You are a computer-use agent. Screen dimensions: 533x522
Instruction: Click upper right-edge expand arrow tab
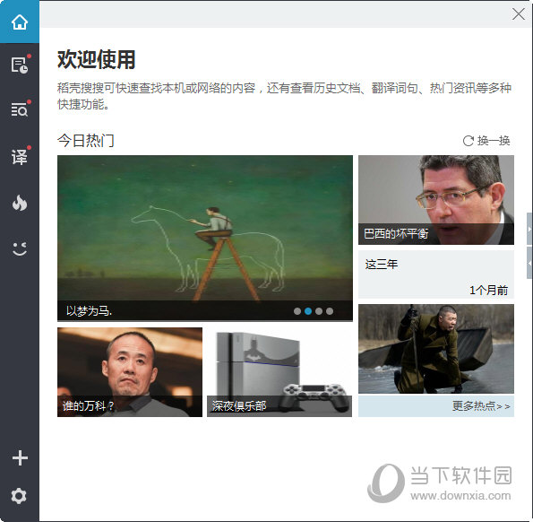click(529, 229)
